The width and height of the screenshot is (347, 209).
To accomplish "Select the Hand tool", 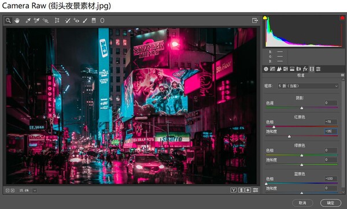I will coord(17,21).
